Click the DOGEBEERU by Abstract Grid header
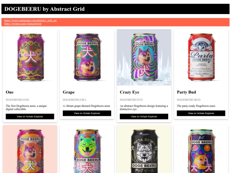 (x=44, y=9)
